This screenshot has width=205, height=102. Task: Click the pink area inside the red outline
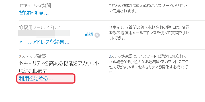click(46, 78)
